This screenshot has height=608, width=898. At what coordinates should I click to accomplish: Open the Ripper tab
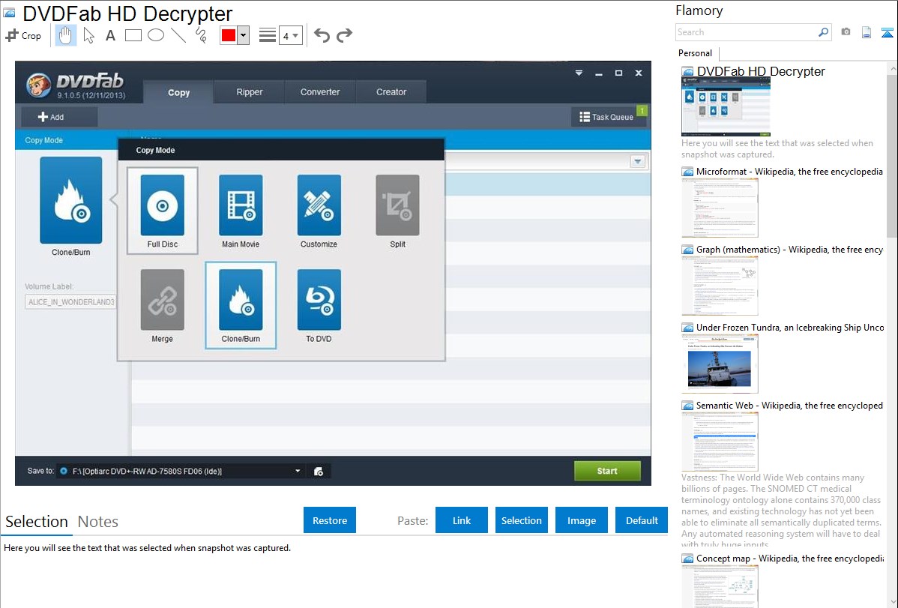pyautogui.click(x=249, y=91)
